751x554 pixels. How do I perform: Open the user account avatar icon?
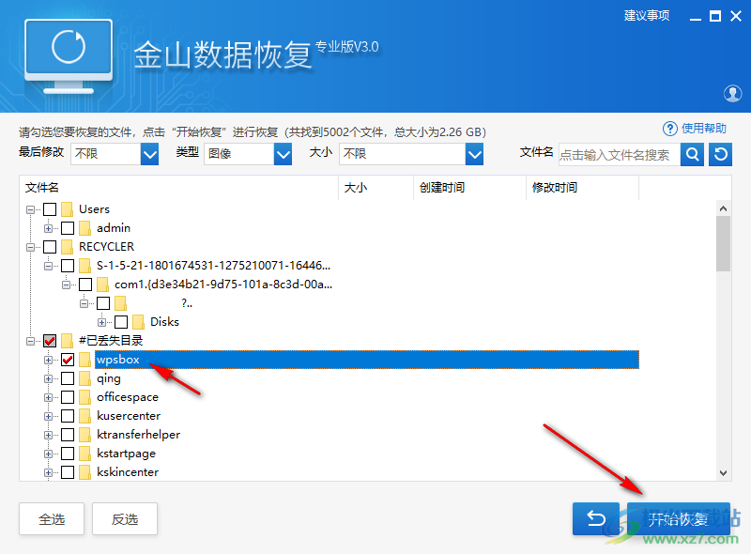(x=732, y=94)
